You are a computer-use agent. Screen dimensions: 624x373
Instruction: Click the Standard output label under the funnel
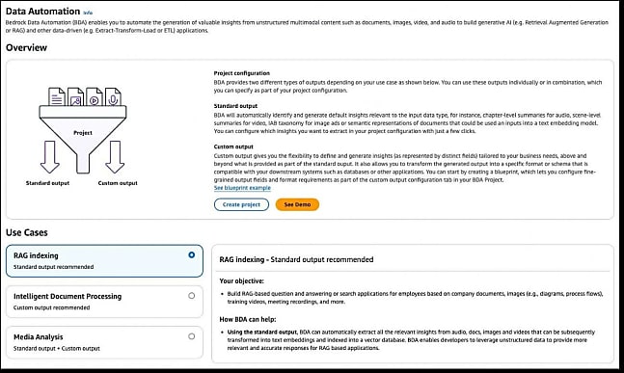[48, 183]
